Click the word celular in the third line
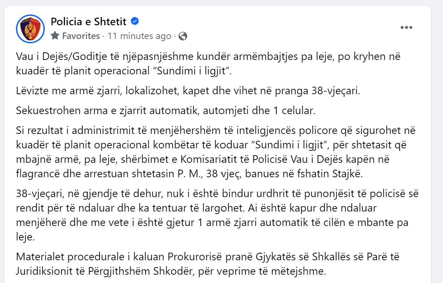 299,110
